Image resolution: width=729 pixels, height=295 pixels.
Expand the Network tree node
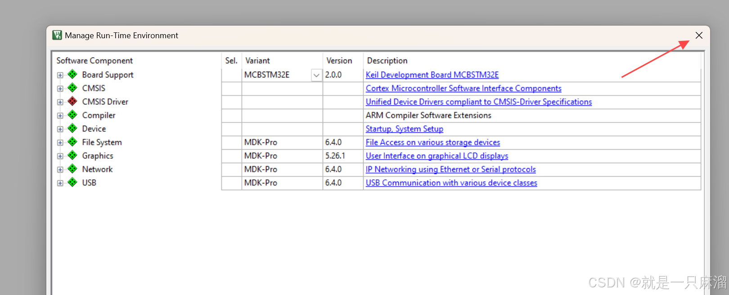[60, 170]
